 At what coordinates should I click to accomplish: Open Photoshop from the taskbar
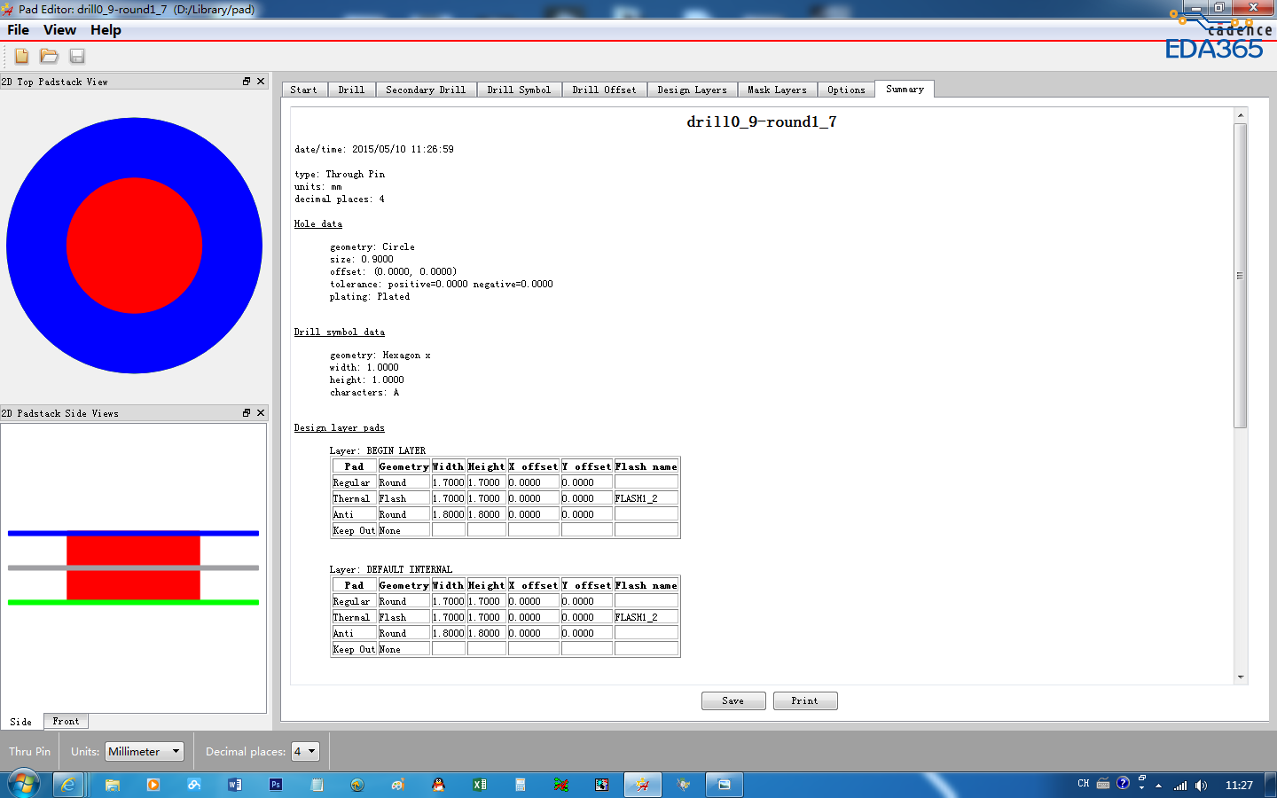(x=276, y=785)
